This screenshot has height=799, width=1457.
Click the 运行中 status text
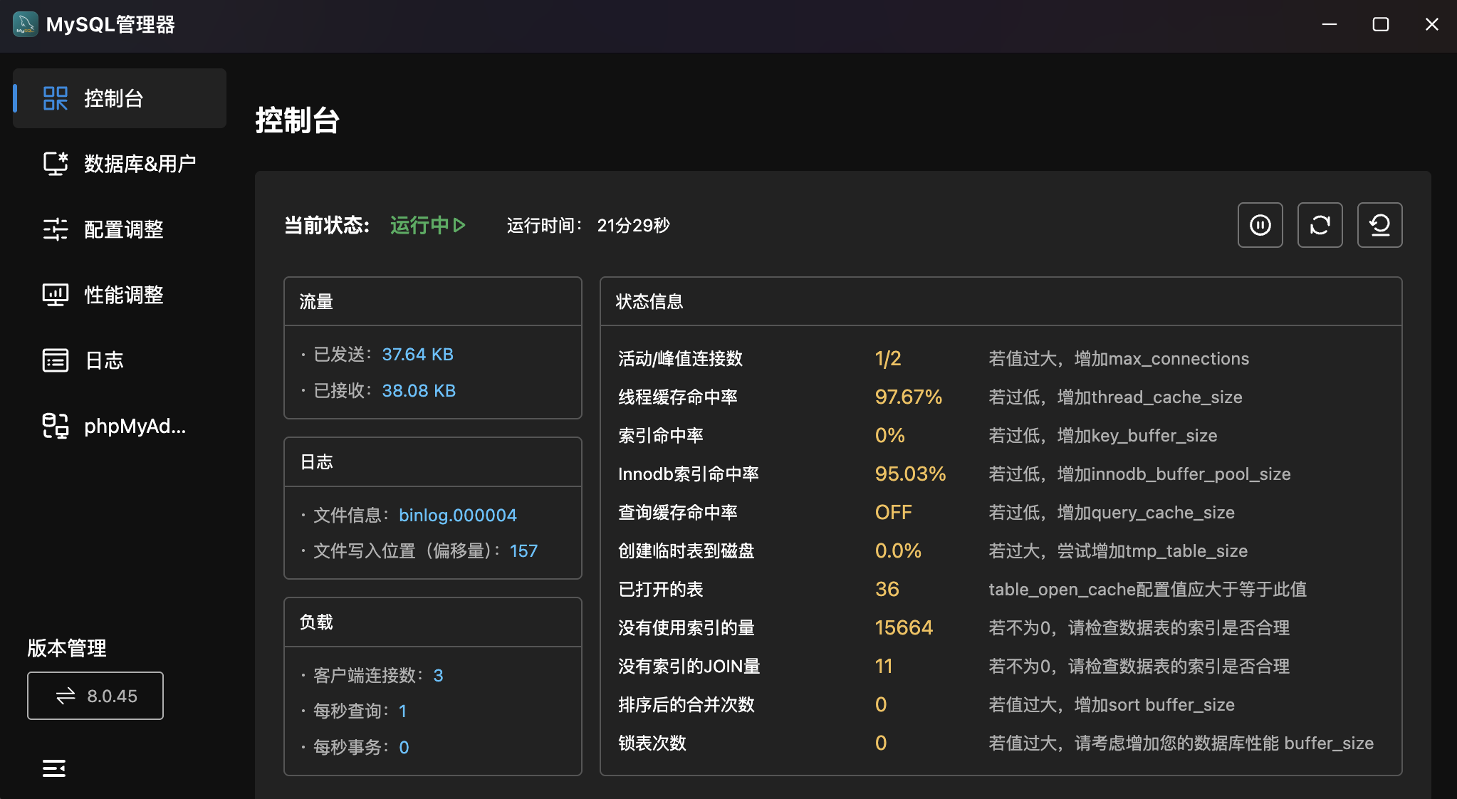pyautogui.click(x=419, y=225)
